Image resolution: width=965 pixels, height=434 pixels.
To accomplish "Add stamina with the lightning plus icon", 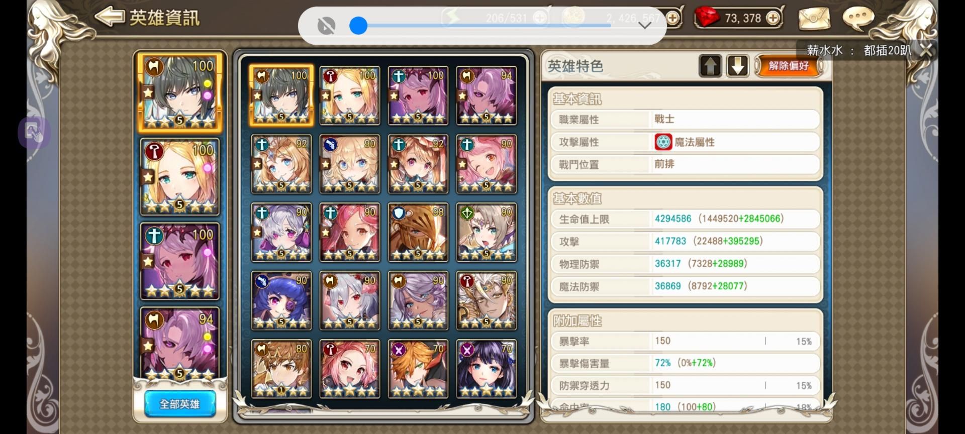I will pyautogui.click(x=540, y=18).
